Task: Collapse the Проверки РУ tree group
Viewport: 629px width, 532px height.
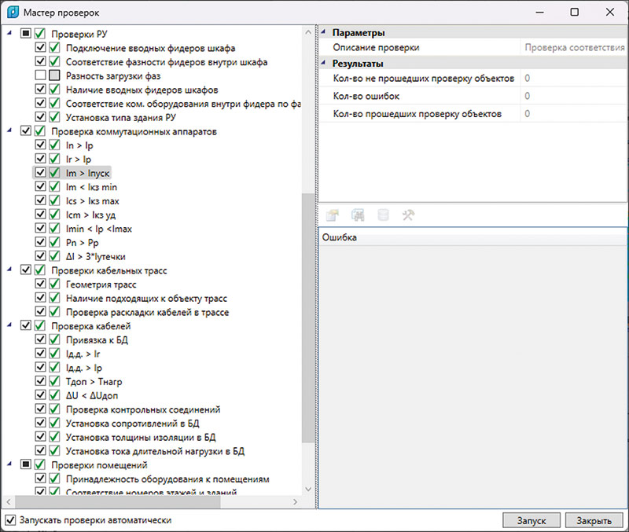Action: [9, 34]
